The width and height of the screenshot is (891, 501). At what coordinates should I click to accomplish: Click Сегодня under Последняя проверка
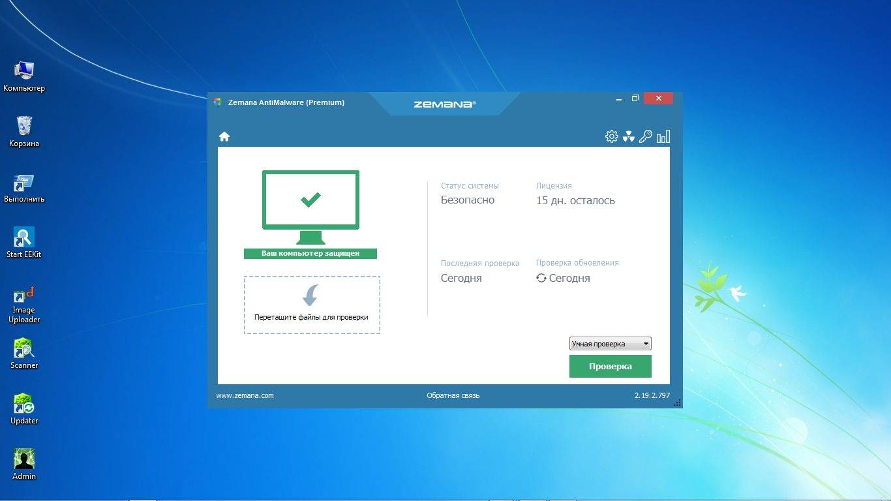click(x=461, y=278)
